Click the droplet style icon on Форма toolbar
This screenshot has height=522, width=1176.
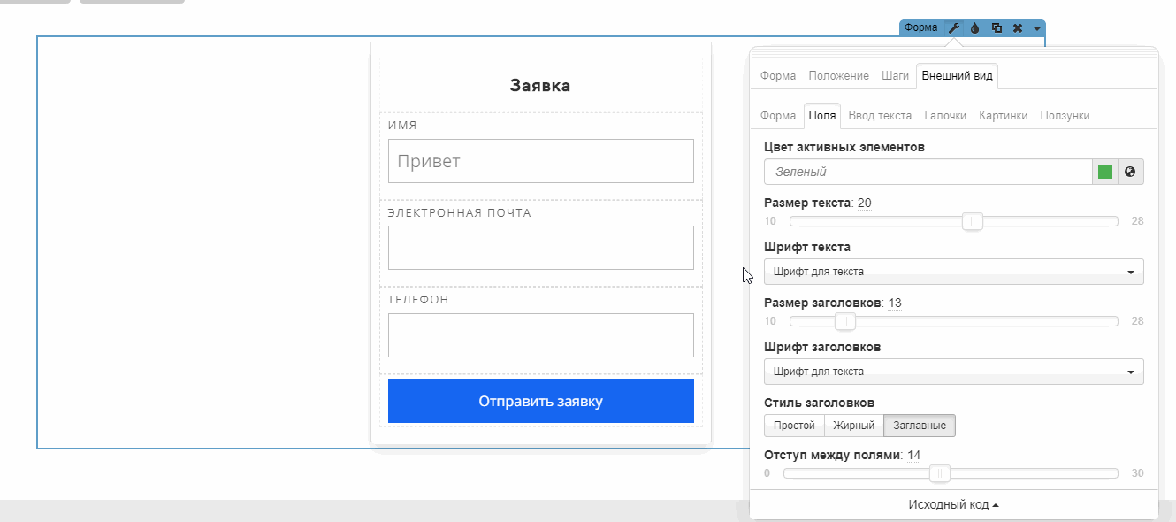975,28
